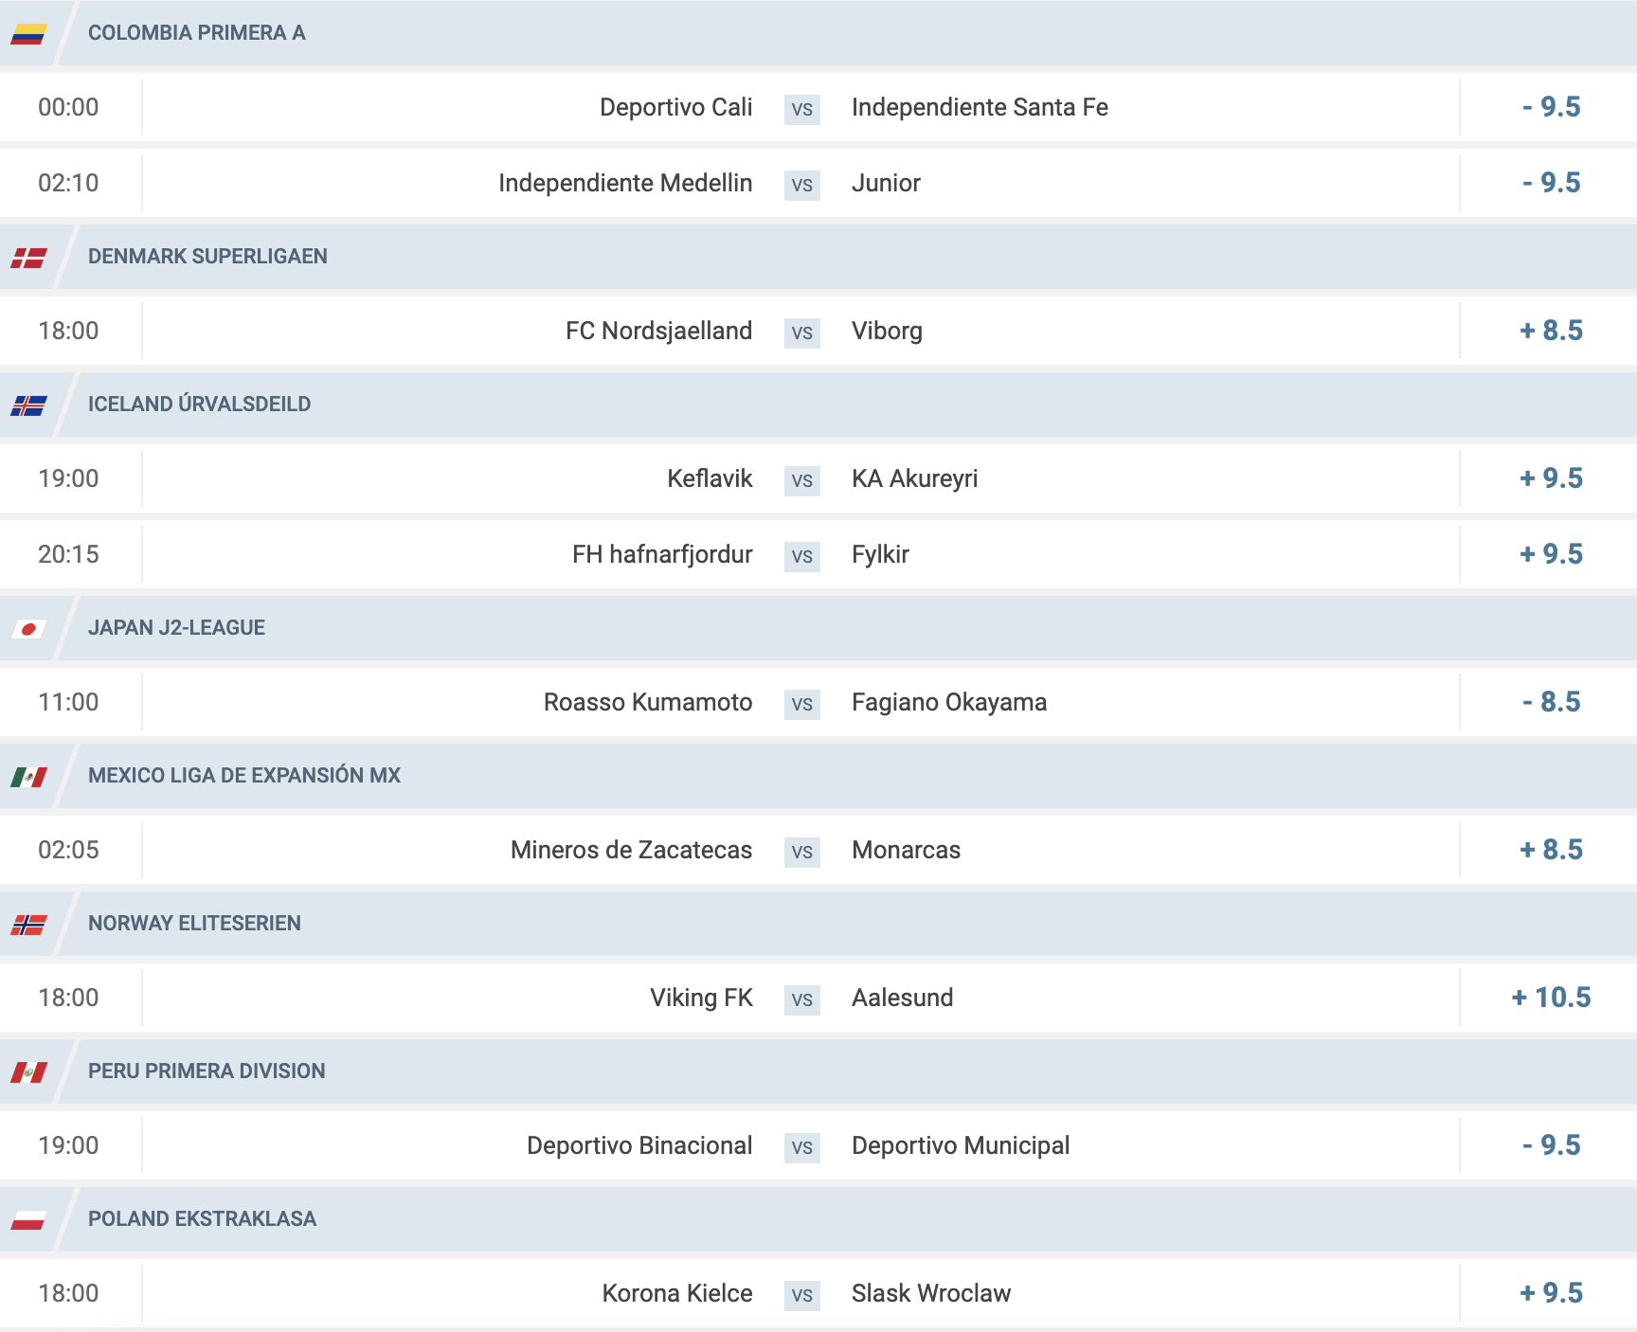The height and width of the screenshot is (1332, 1637).
Task: Select the Independiente Santa Fe team name
Action: pyautogui.click(x=980, y=107)
